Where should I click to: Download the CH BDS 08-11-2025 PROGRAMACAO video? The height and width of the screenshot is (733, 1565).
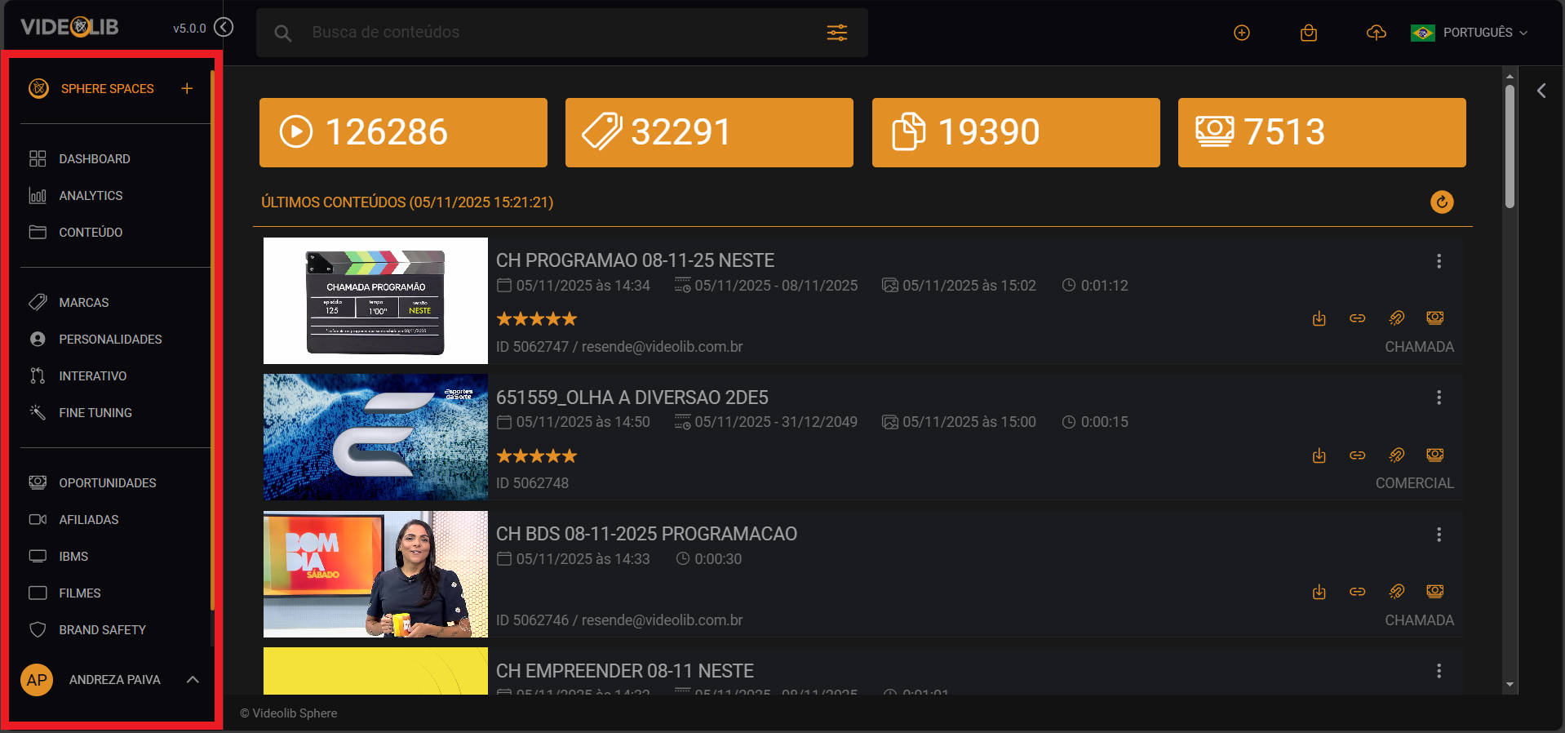(1319, 592)
